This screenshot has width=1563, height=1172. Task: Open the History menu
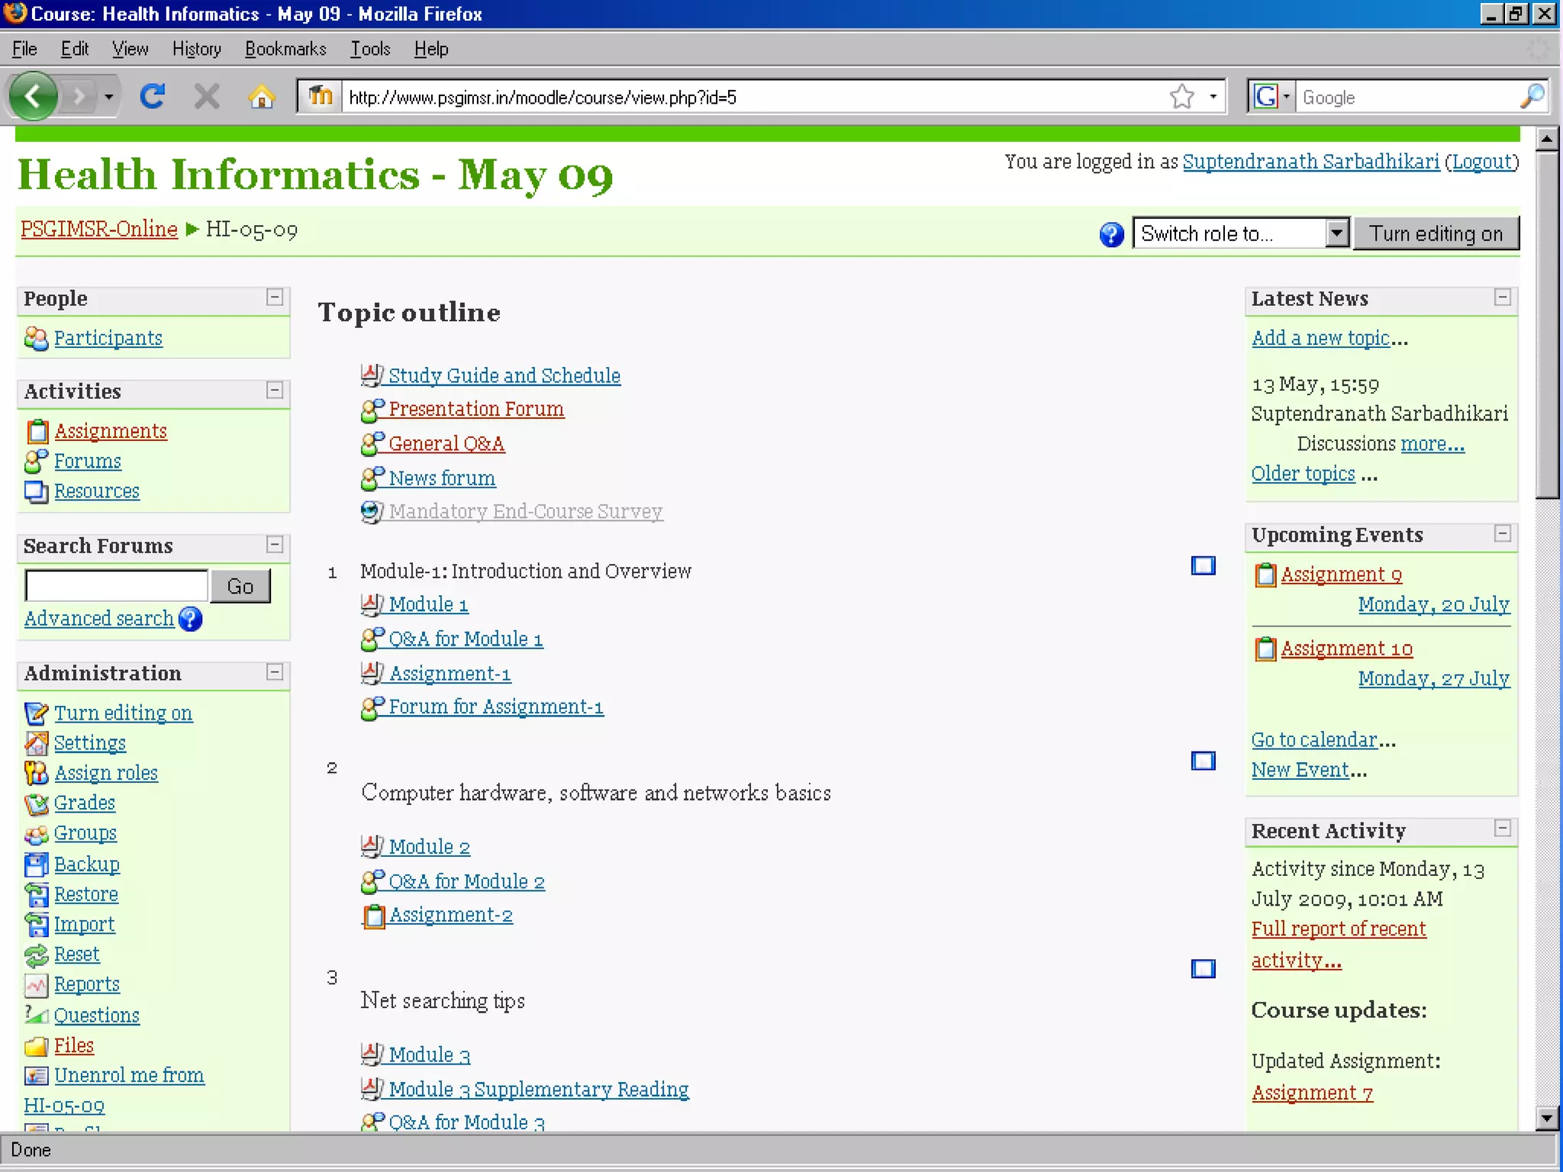196,49
